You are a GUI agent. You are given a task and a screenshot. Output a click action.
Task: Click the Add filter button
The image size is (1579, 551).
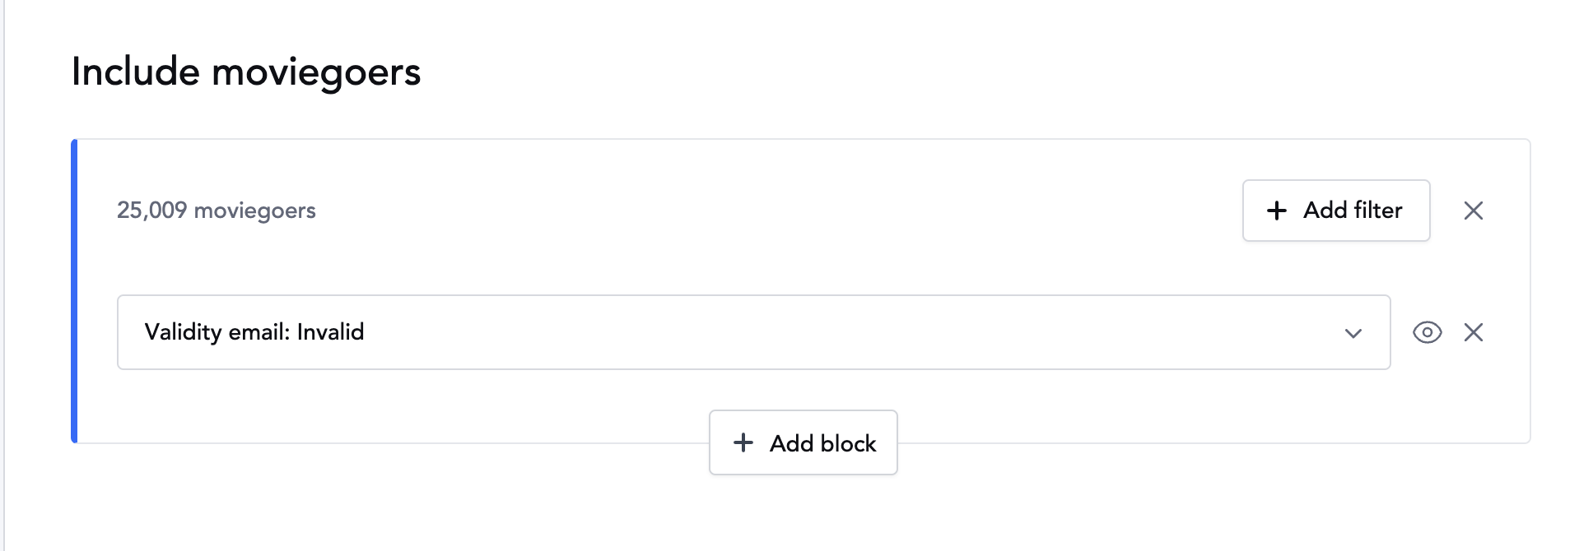(1336, 211)
